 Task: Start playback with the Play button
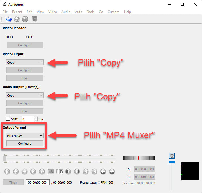7,172
